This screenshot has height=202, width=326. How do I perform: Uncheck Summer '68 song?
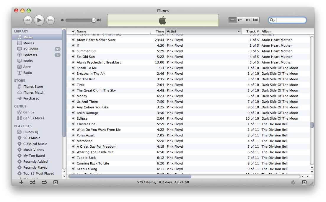73,51
